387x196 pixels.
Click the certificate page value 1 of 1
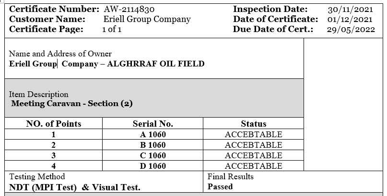[x=112, y=29]
